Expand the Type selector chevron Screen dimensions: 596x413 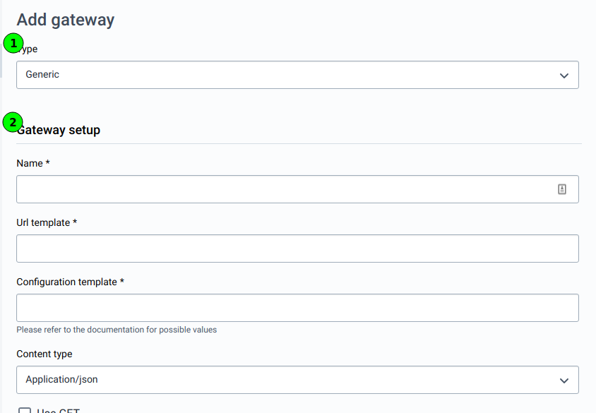click(564, 74)
